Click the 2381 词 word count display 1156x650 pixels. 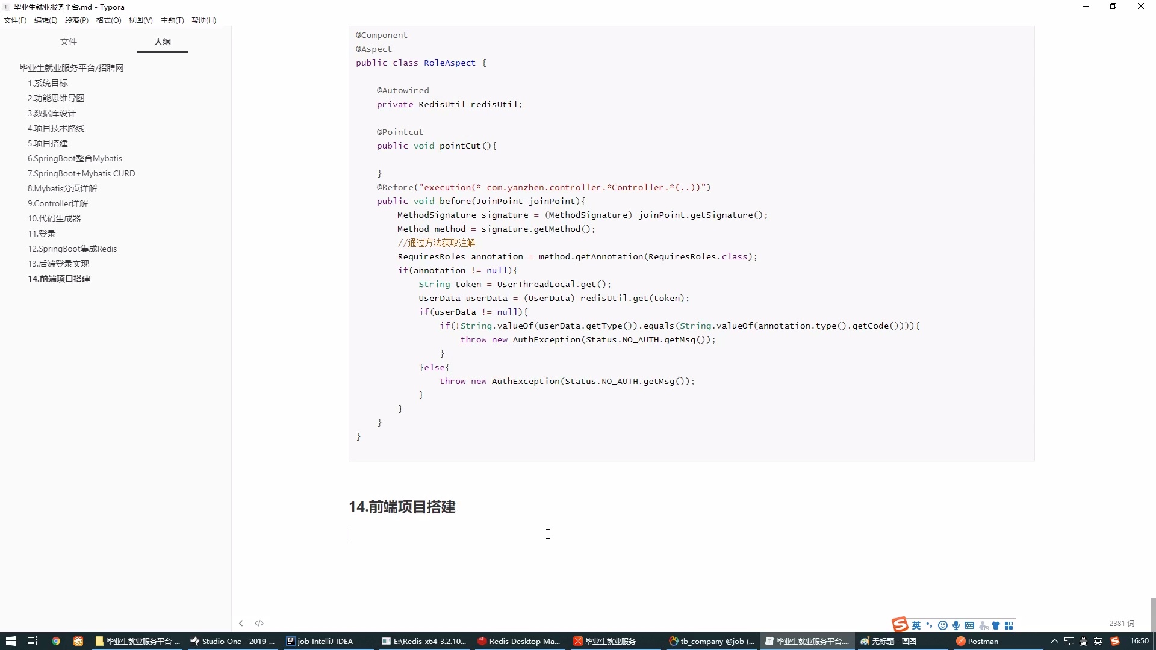tap(1120, 623)
